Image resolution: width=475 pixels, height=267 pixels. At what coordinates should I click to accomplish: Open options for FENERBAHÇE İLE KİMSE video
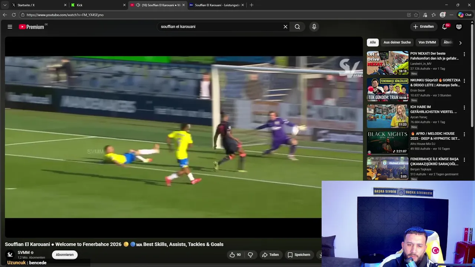point(464,159)
